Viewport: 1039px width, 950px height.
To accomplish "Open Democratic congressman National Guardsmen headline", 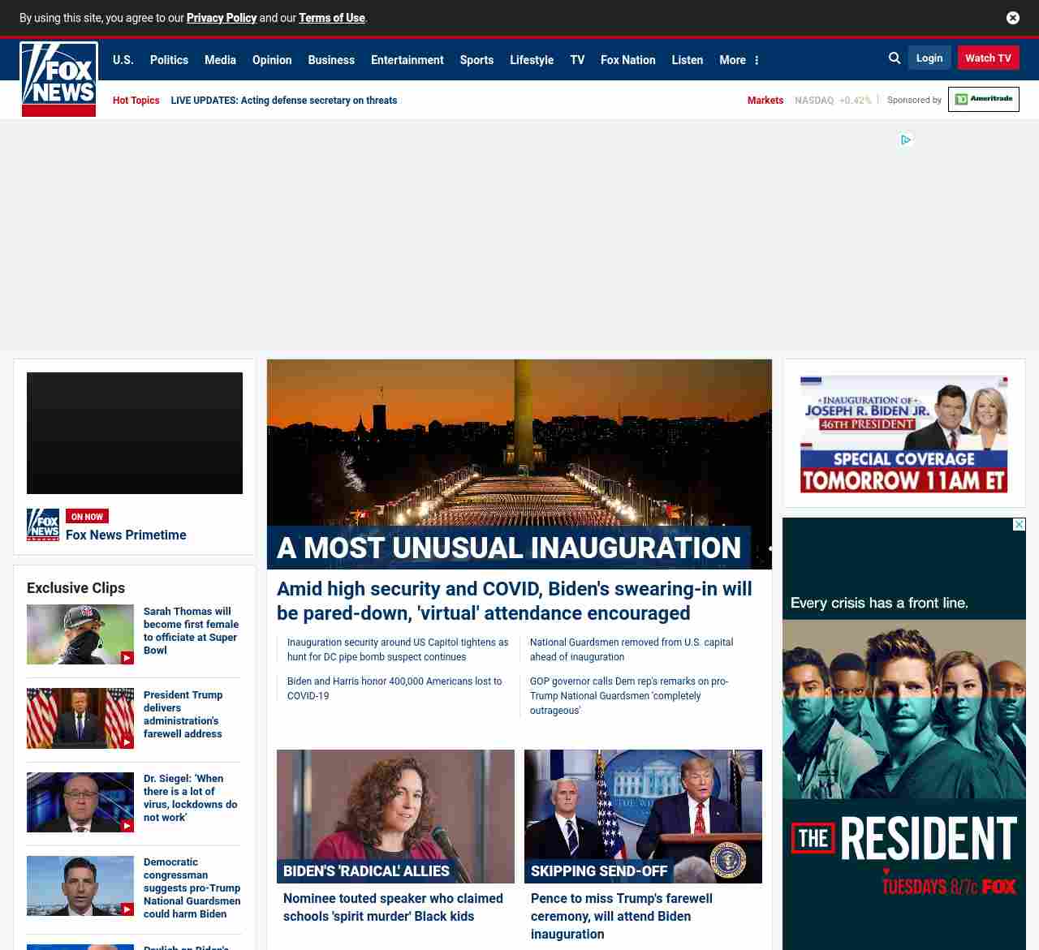I will point(192,888).
